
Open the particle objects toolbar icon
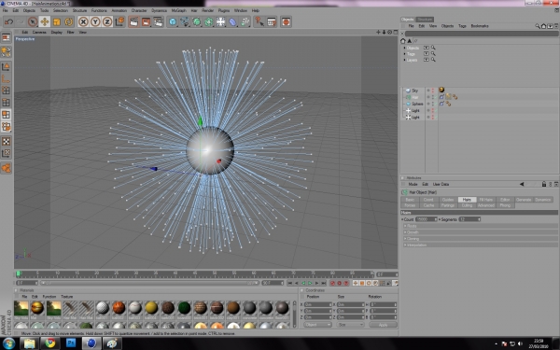(245, 21)
